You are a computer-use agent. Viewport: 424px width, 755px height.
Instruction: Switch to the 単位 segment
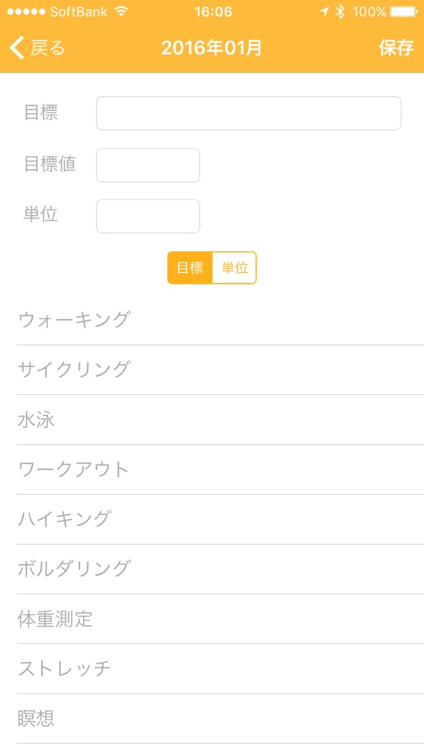coord(234,268)
